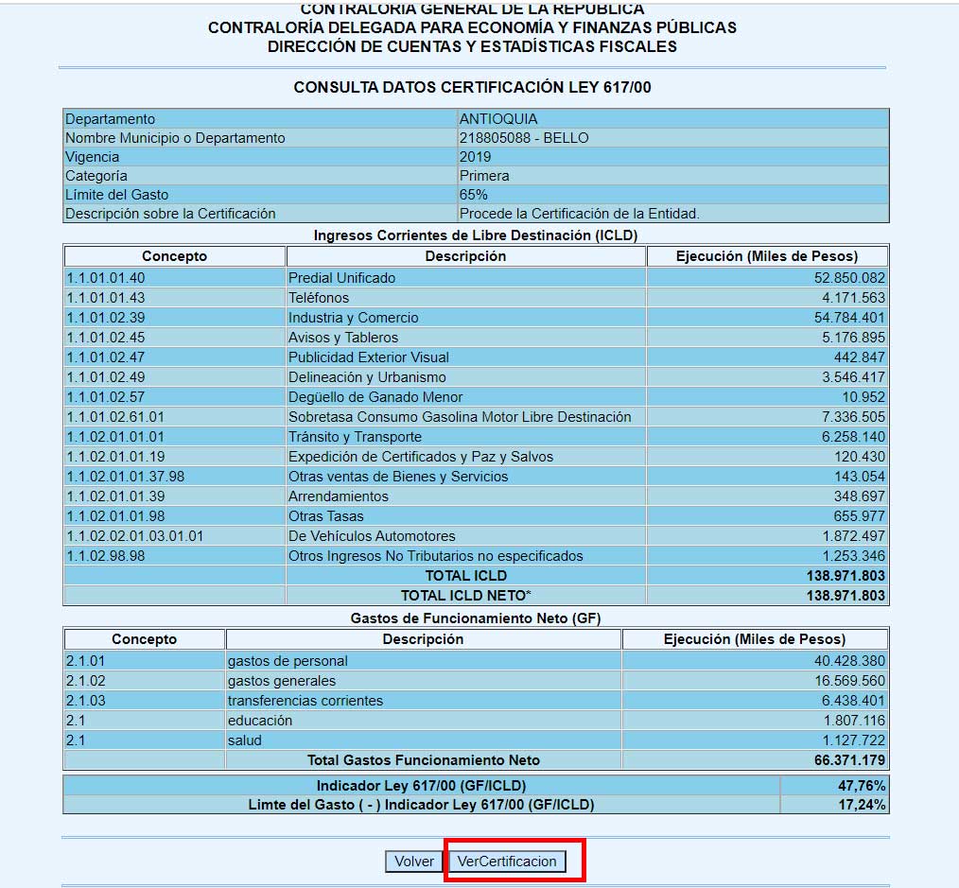Click the transferencias corrientes description cell
The height and width of the screenshot is (888, 959).
click(x=305, y=701)
